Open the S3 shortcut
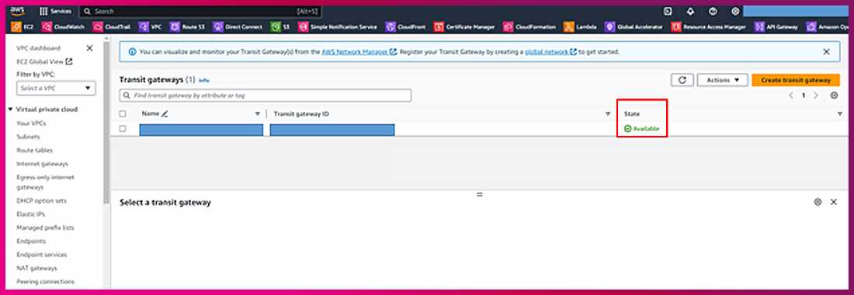 (x=281, y=26)
